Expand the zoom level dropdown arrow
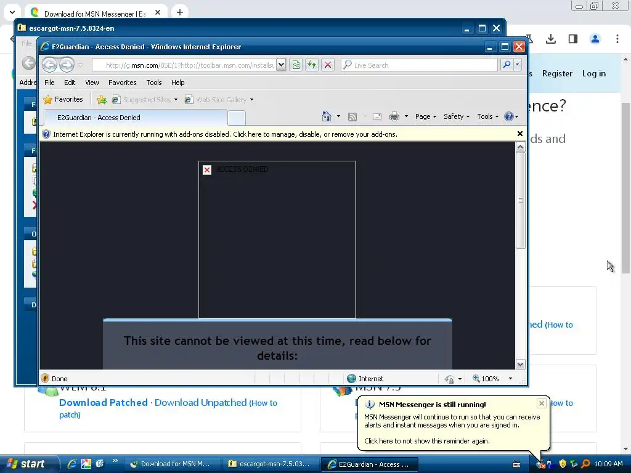631x473 pixels. [x=510, y=379]
